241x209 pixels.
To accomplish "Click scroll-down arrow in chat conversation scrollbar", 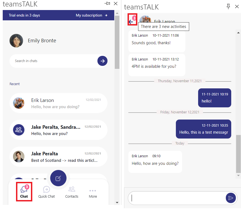I will click(238, 176).
